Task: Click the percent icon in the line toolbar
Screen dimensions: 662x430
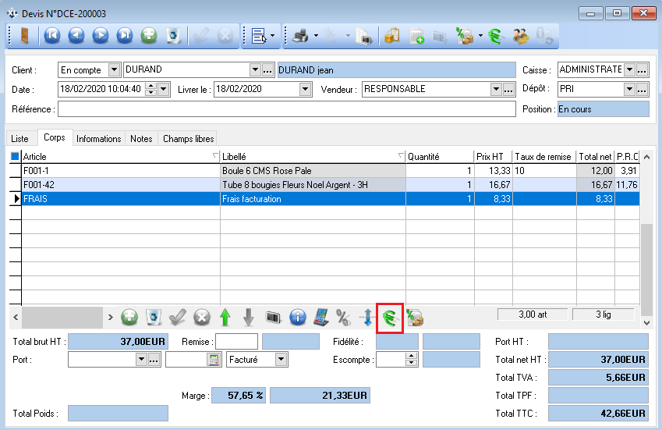Action: click(x=342, y=318)
